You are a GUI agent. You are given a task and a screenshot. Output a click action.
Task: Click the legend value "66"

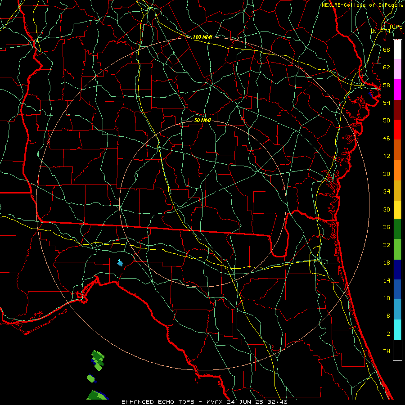pos(387,49)
